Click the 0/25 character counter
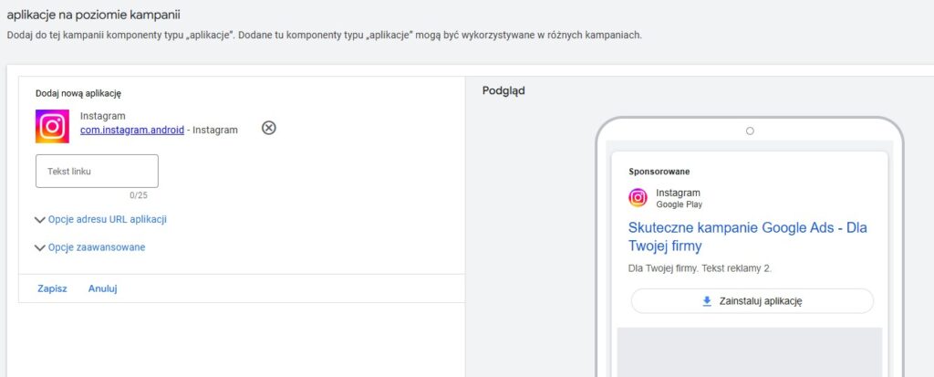Image resolution: width=934 pixels, height=377 pixels. [139, 195]
